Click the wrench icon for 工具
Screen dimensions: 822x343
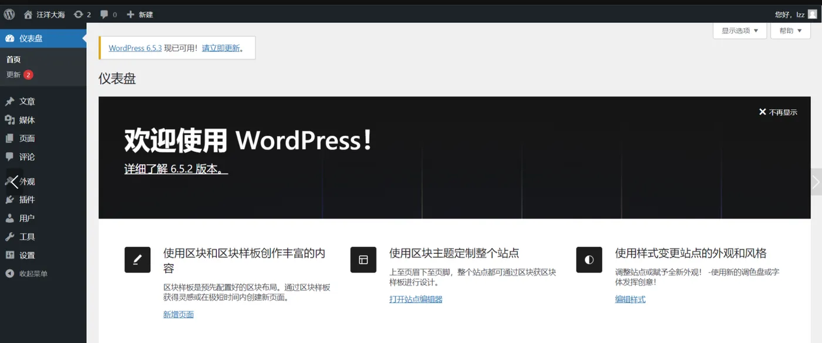point(9,237)
